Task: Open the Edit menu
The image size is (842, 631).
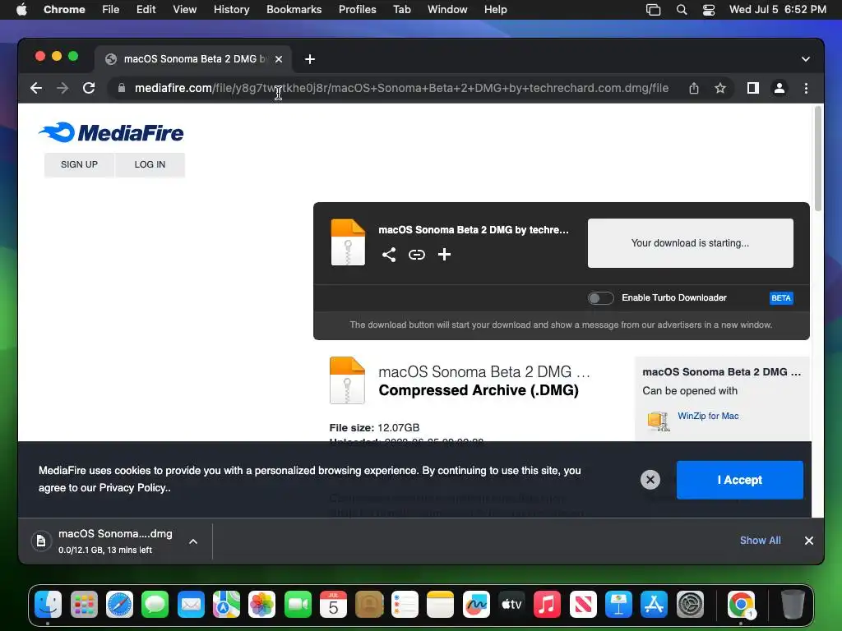Action: [146, 10]
